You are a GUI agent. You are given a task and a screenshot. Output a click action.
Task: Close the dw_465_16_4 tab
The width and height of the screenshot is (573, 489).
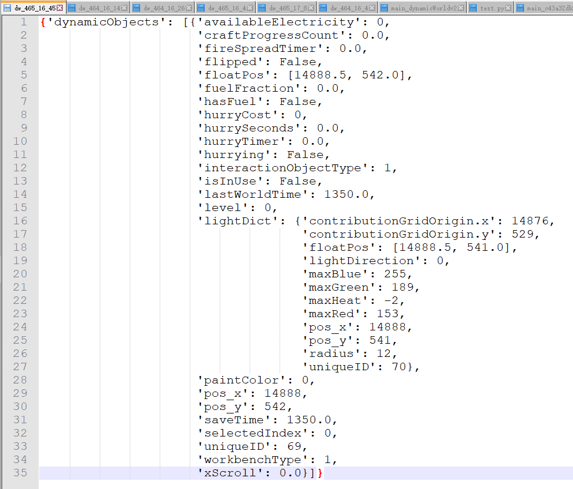[x=250, y=7]
